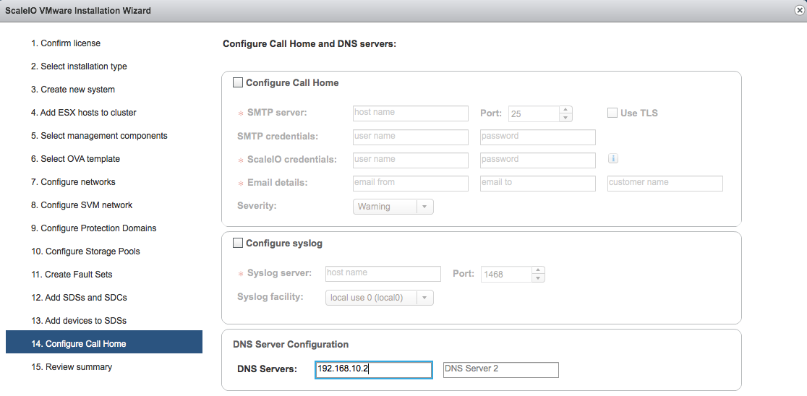
Task: Click the ScaleIO credentials info icon
Action: coord(613,159)
